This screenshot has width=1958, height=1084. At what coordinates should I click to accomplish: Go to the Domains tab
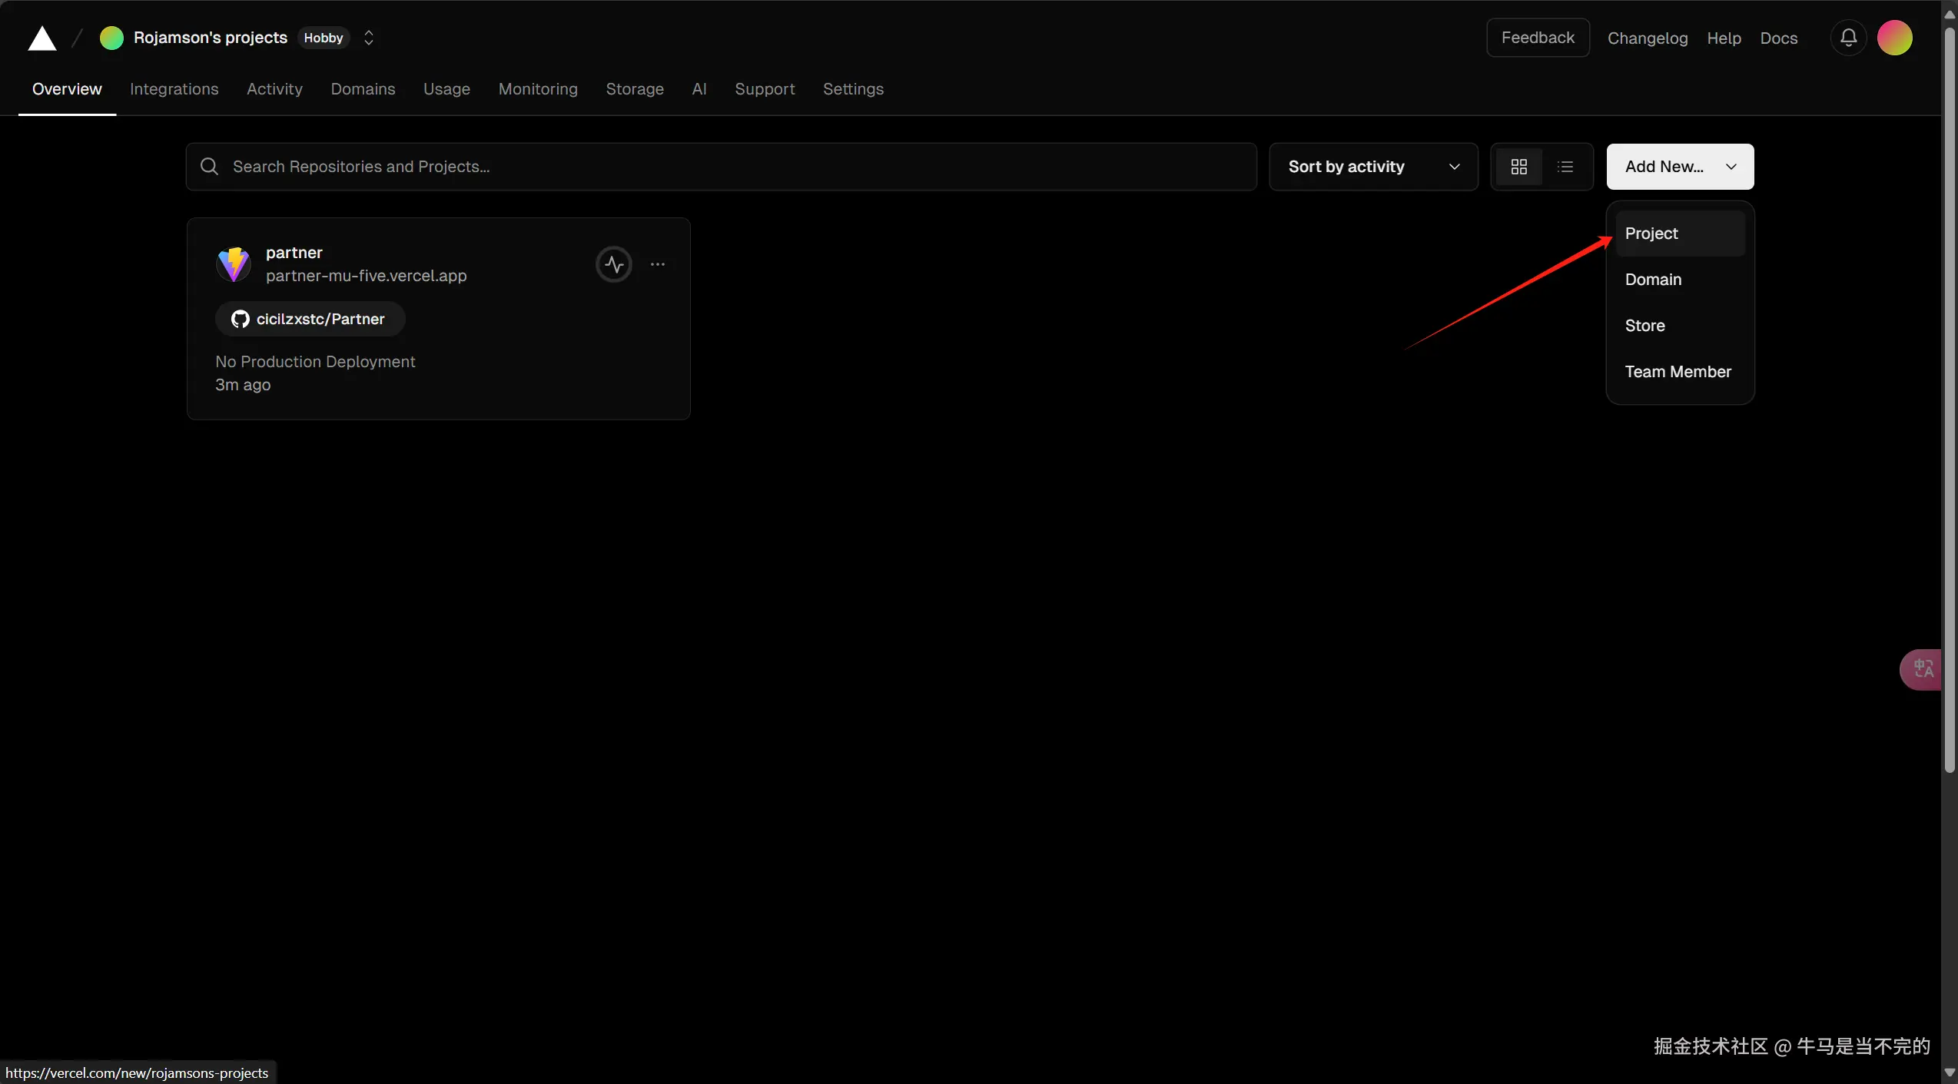pos(363,89)
